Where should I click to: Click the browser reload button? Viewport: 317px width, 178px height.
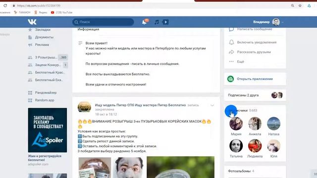coord(5,5)
